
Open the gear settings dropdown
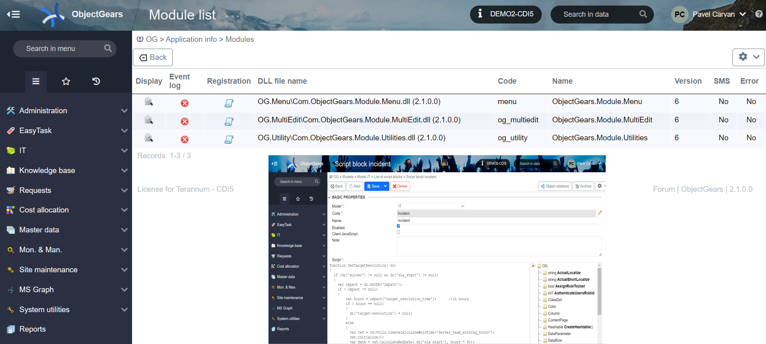pos(748,57)
